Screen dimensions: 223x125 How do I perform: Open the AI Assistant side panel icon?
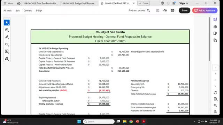click(x=215, y=19)
